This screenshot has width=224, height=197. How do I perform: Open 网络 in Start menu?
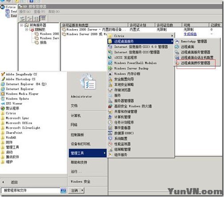tap(74, 125)
